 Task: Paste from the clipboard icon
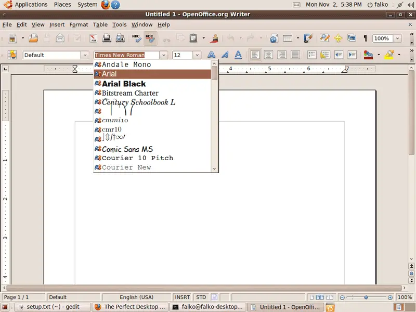193,38
